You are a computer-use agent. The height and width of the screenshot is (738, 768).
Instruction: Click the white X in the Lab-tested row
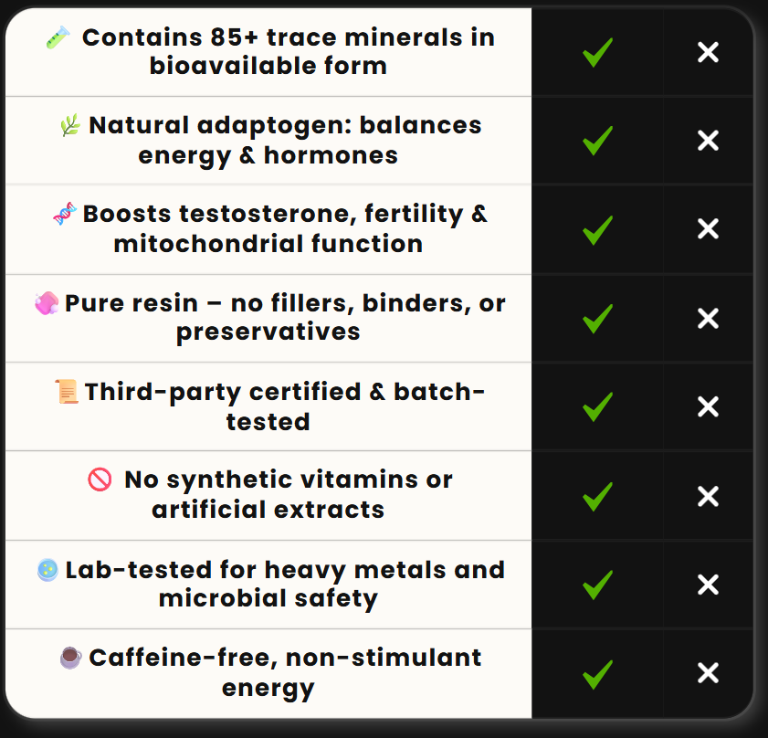click(x=709, y=585)
